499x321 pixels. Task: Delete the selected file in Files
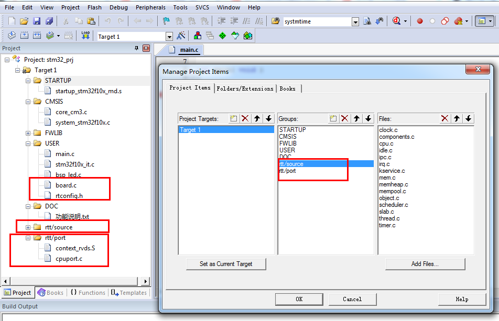point(445,118)
